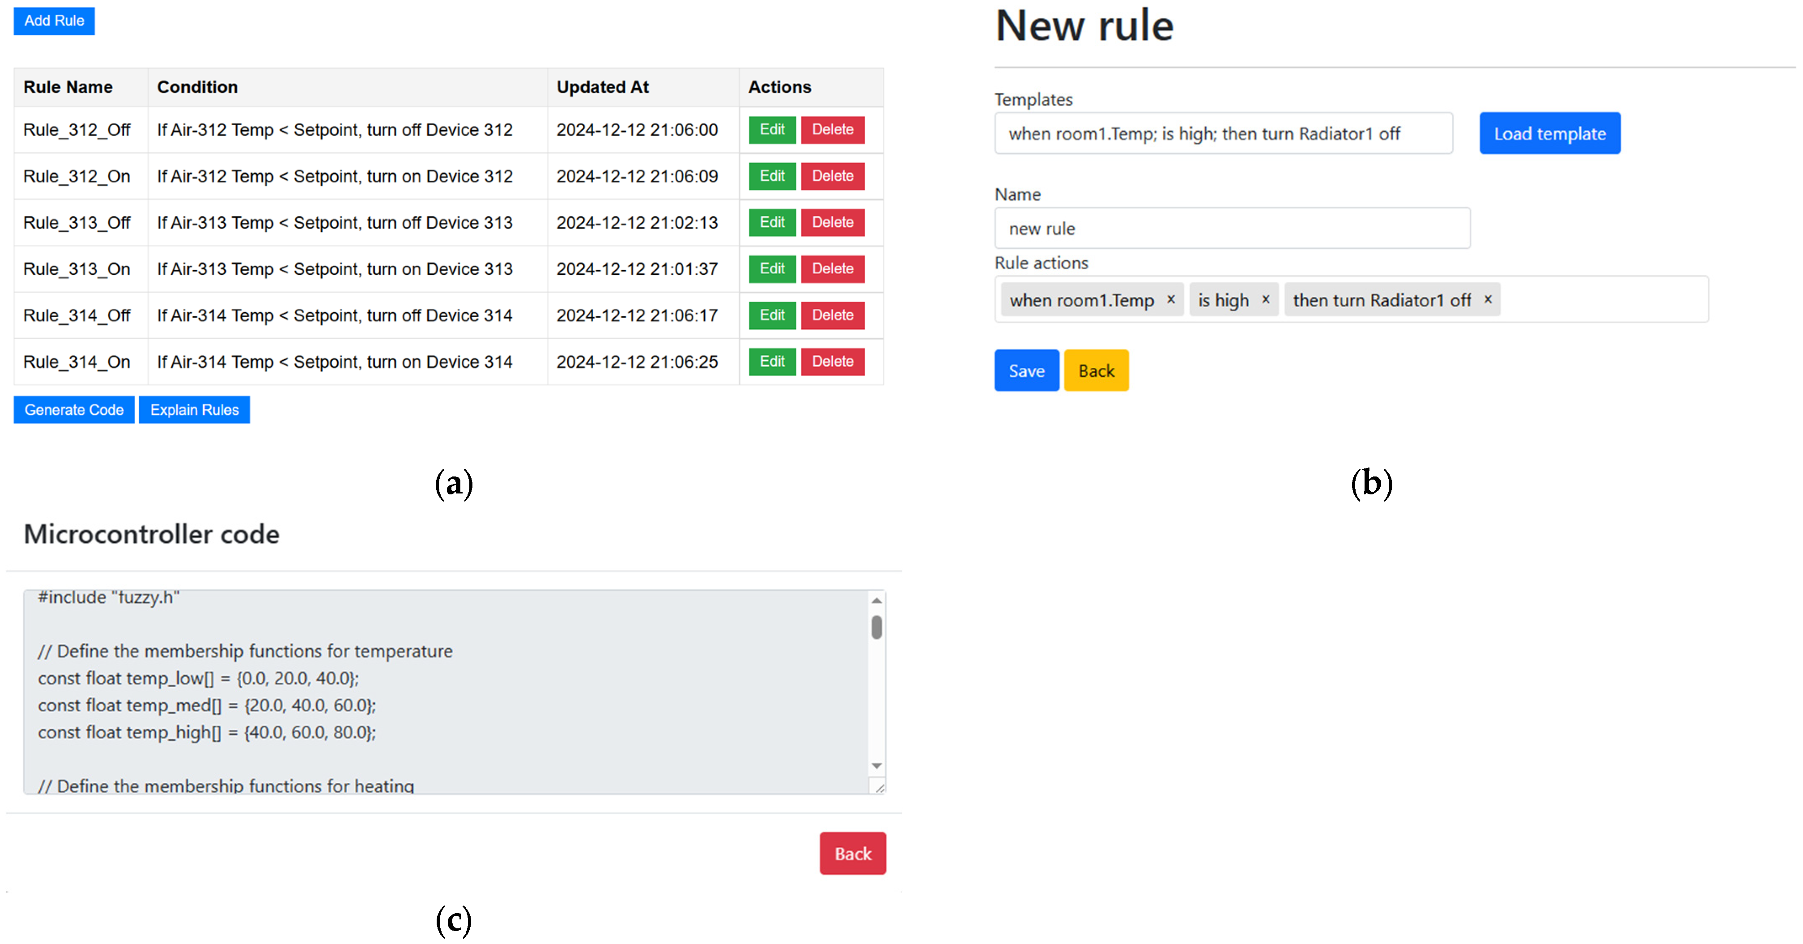Image resolution: width=1803 pixels, height=944 pixels.
Task: Click Explain Rules button
Action: (x=194, y=410)
